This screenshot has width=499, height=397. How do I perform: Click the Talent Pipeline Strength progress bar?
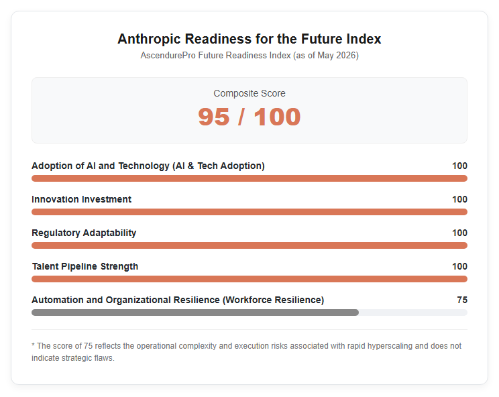tap(249, 279)
